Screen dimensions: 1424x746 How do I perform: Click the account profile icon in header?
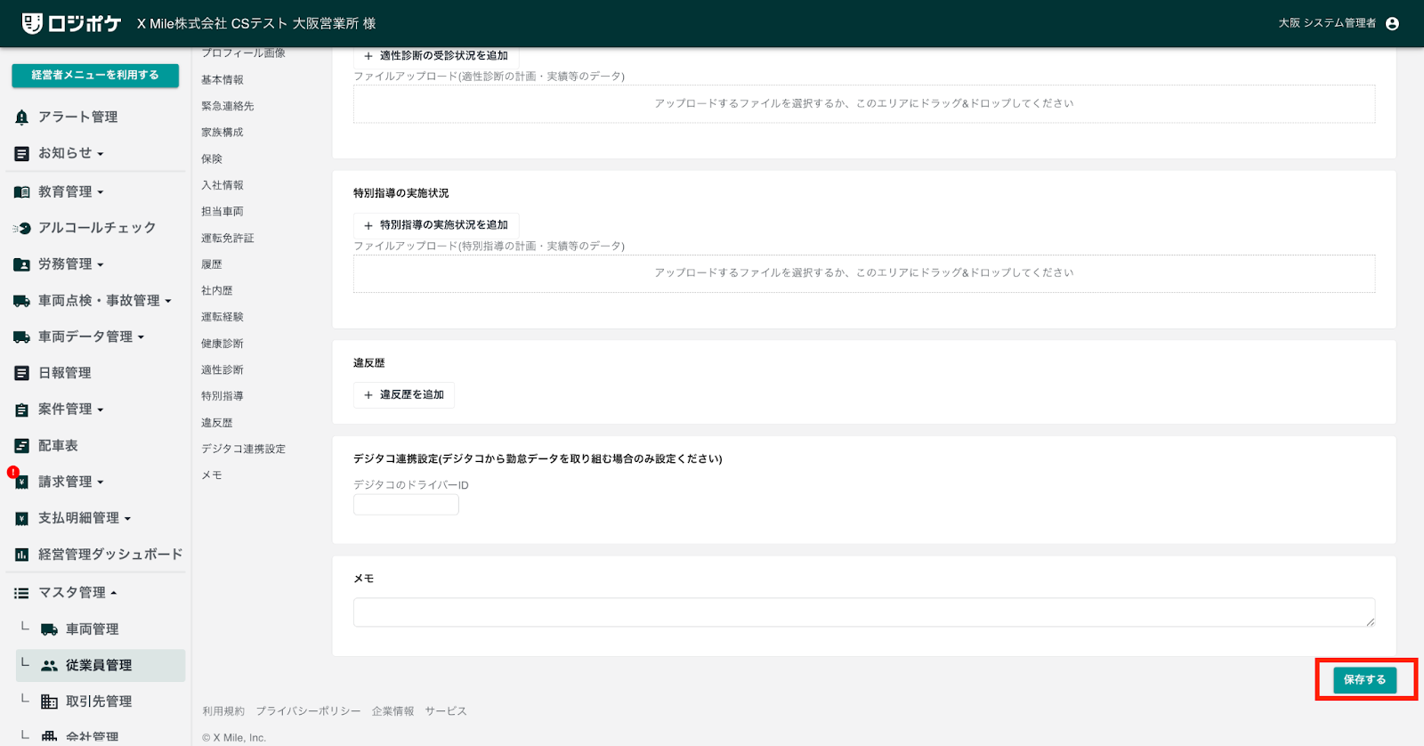[1392, 24]
